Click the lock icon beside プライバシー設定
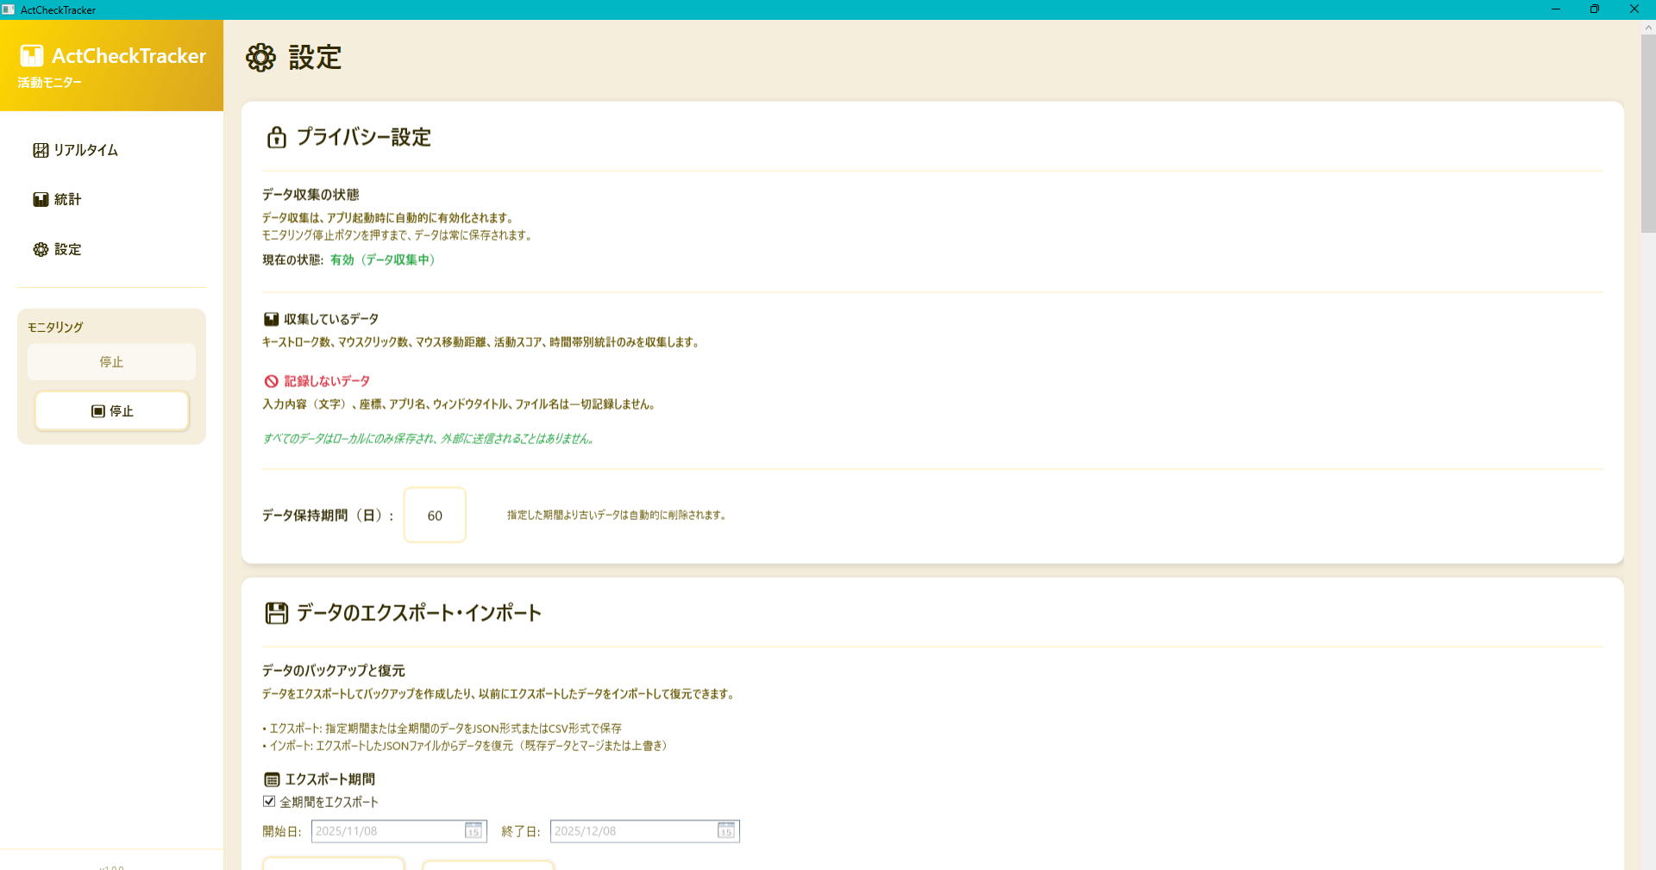Image resolution: width=1656 pixels, height=870 pixels. [x=275, y=137]
